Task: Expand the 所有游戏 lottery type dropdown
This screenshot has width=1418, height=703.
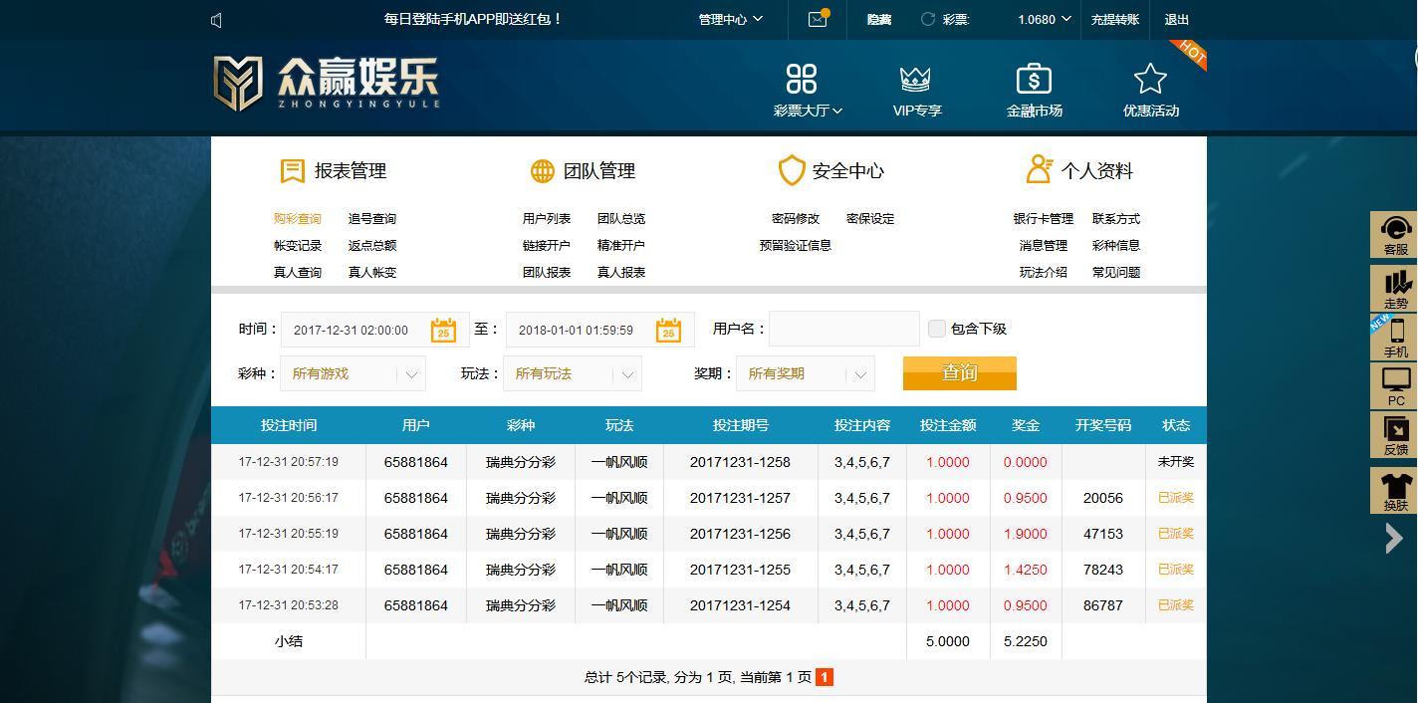Action: tap(354, 374)
